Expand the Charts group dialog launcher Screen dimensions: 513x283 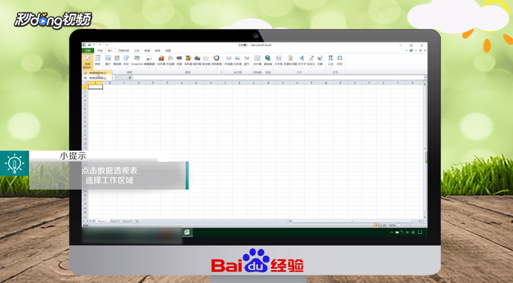tap(222, 72)
